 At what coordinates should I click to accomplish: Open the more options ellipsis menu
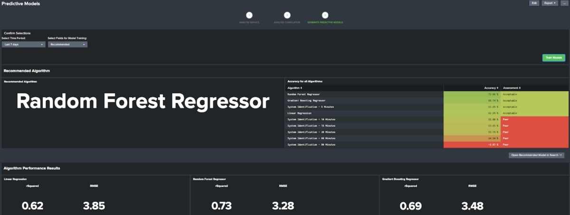564,3
